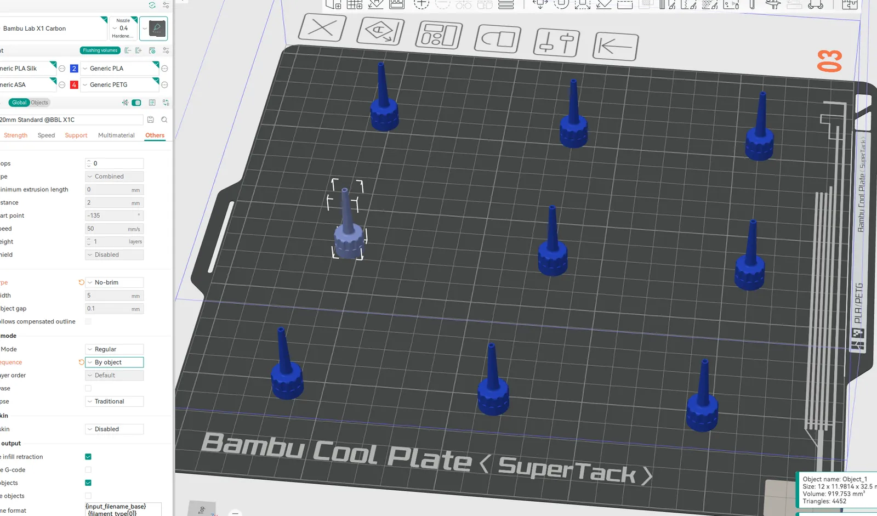The width and height of the screenshot is (877, 516).
Task: Open the Generic PLA filament dropdown
Action: (x=120, y=69)
